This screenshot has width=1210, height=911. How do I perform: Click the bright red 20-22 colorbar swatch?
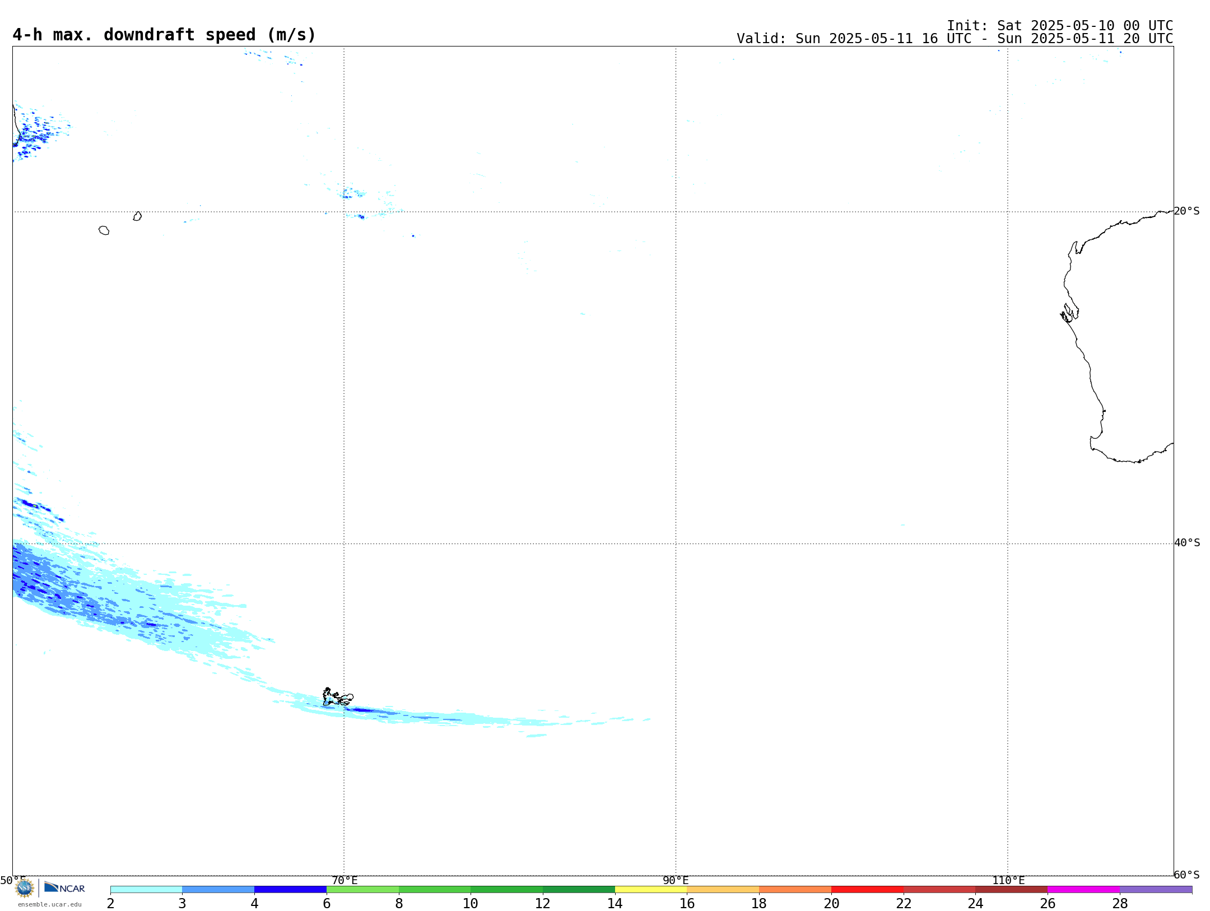click(x=868, y=890)
